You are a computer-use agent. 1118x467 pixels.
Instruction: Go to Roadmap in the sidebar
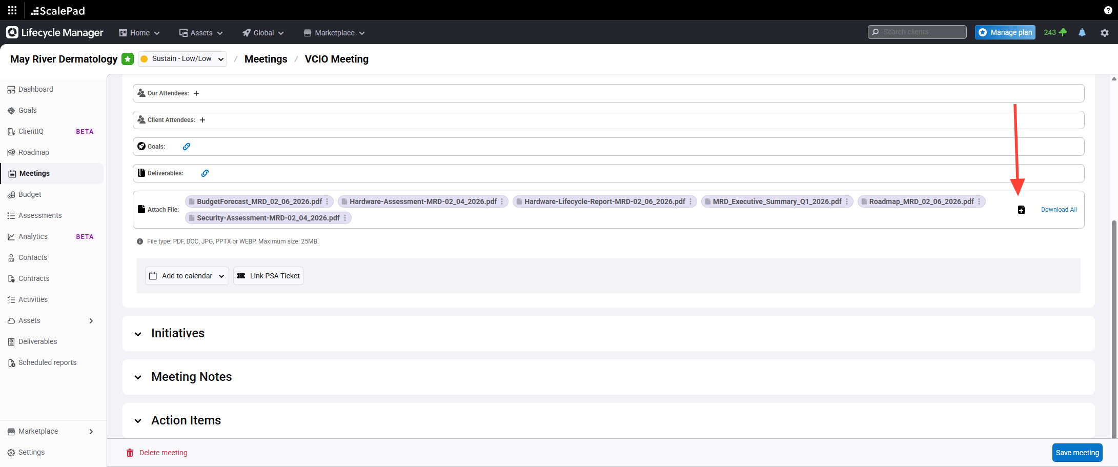tap(34, 152)
